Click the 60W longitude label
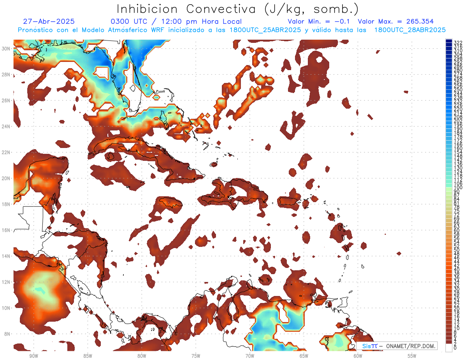 coord(358,356)
